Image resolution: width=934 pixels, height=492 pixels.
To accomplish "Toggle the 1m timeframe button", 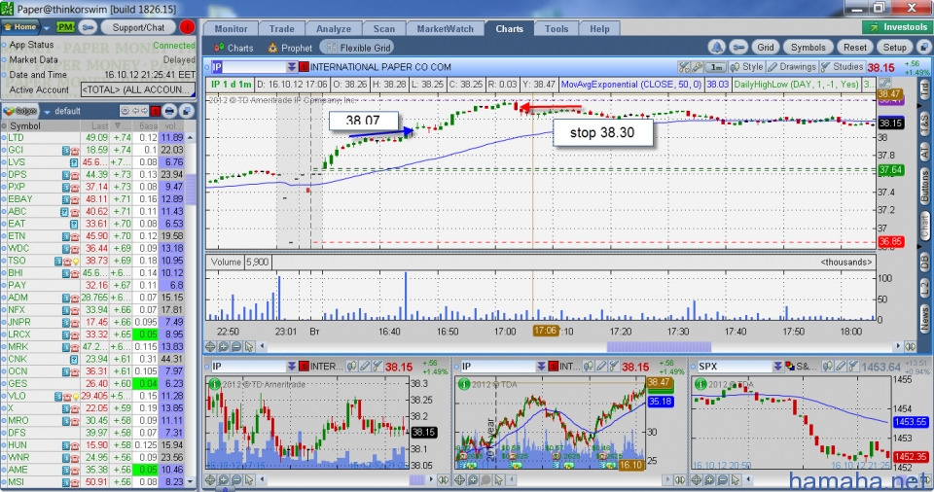I will point(716,67).
